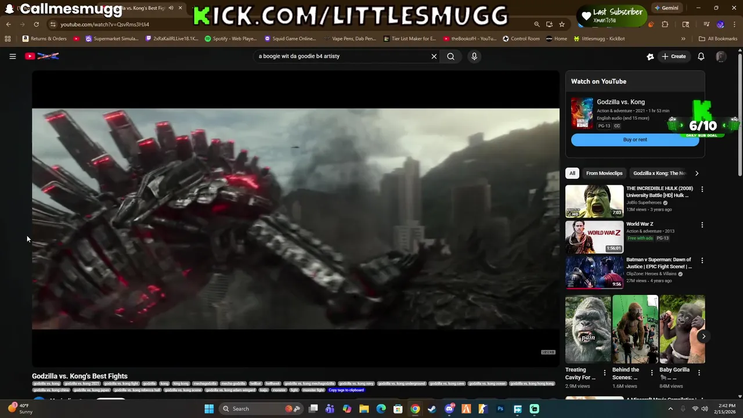743x418 pixels.
Task: Open Microsoft Edge from the taskbar
Action: coord(381,409)
